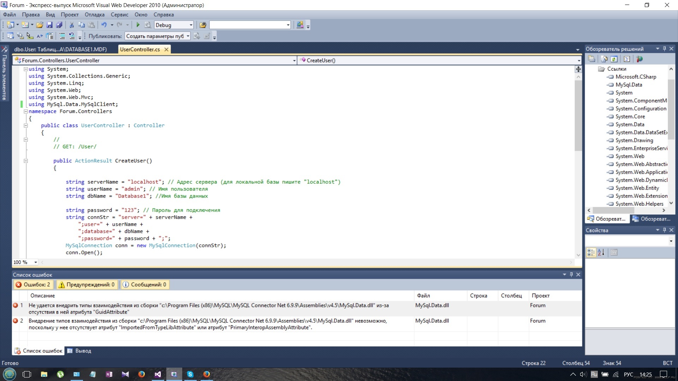Click Properties icon in Solution Explorer toolbar
The image size is (678, 381).
[591, 59]
